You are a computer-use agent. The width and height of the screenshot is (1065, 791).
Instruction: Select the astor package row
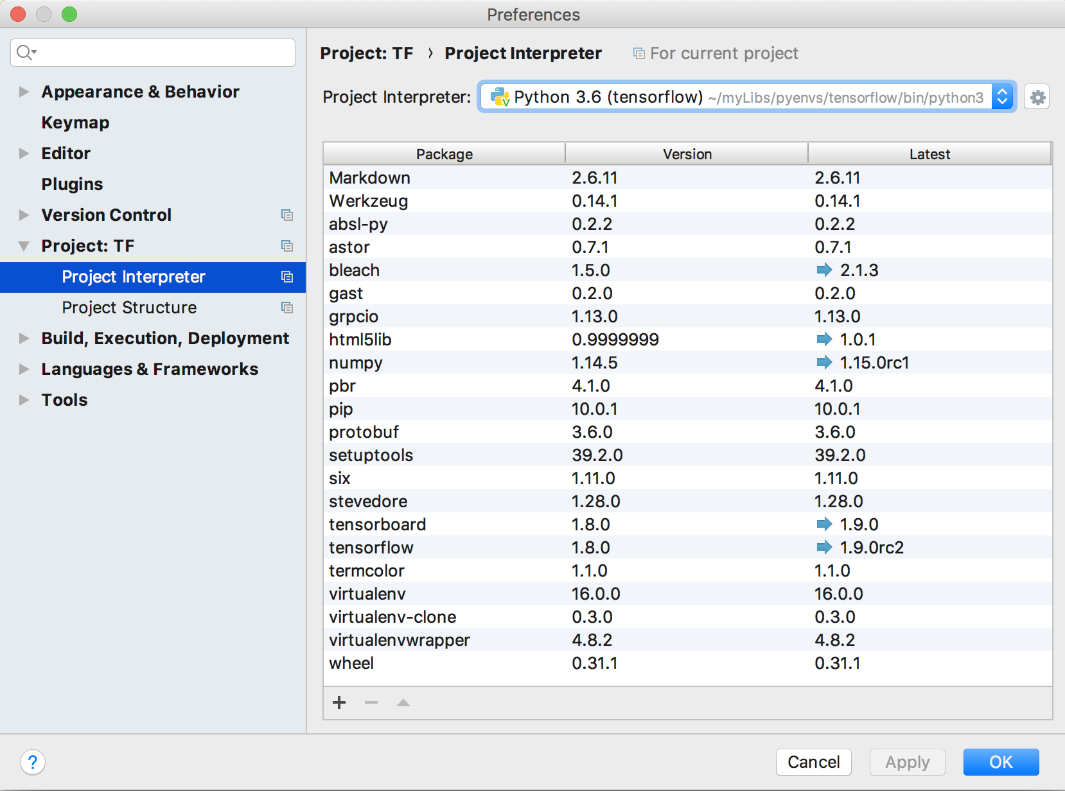click(x=687, y=247)
